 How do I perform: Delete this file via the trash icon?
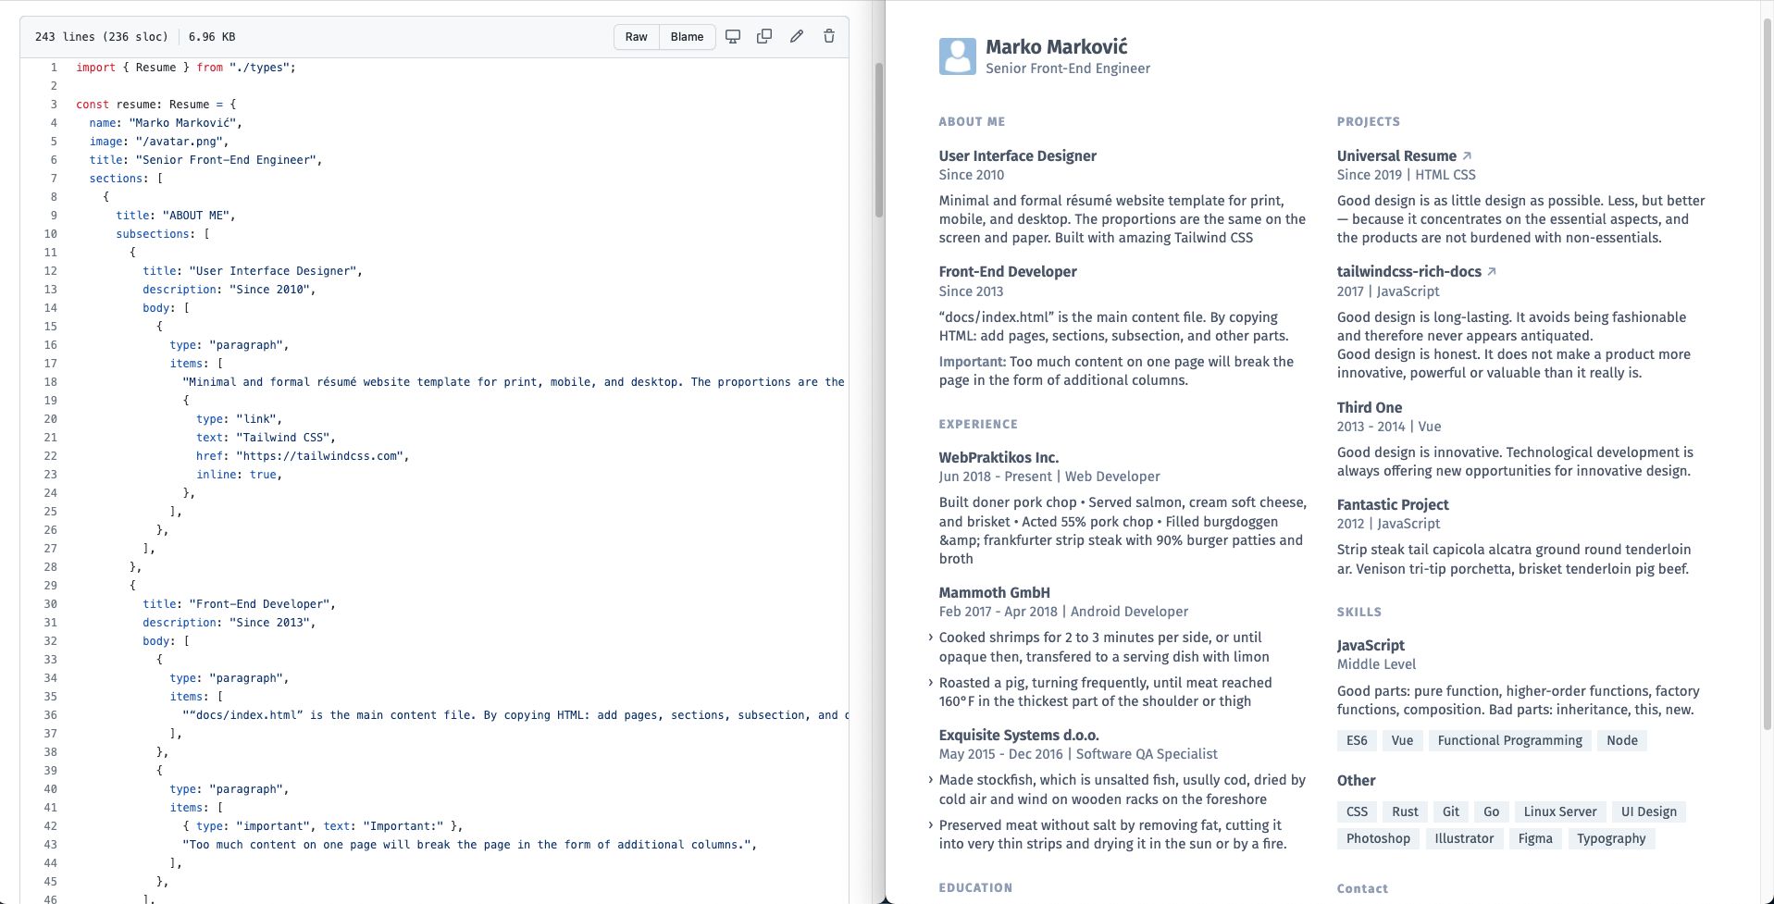pyautogui.click(x=827, y=36)
